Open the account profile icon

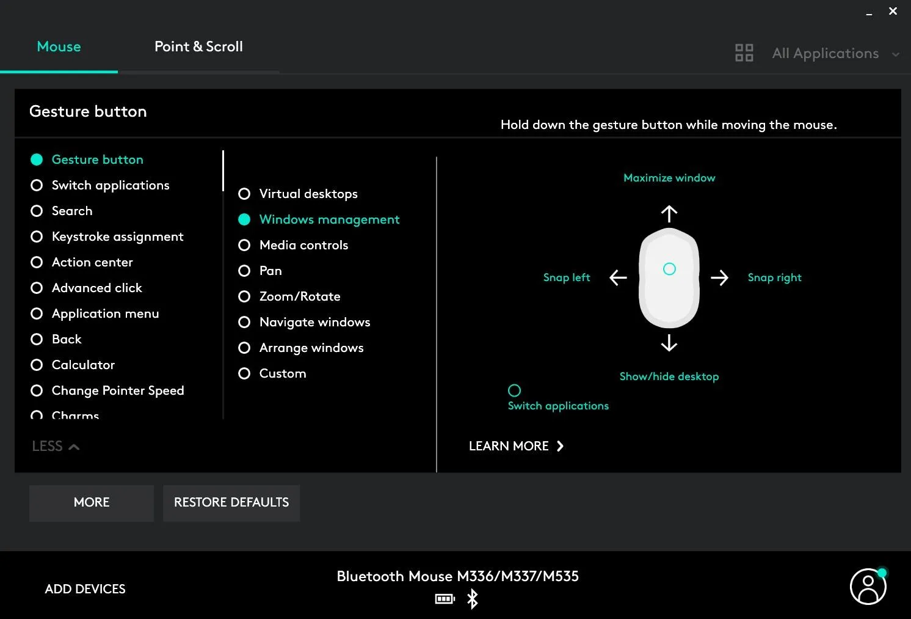868,587
